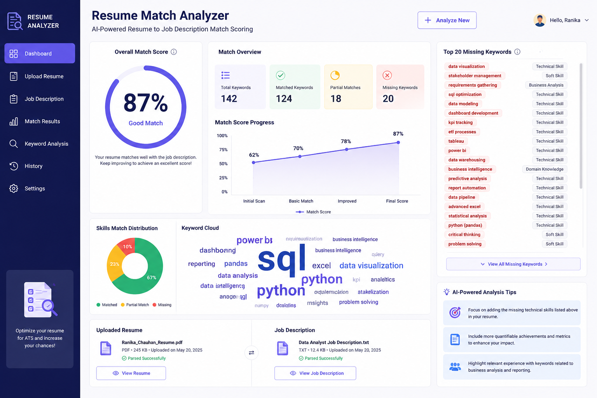Select Match Results in the sidebar

40,121
